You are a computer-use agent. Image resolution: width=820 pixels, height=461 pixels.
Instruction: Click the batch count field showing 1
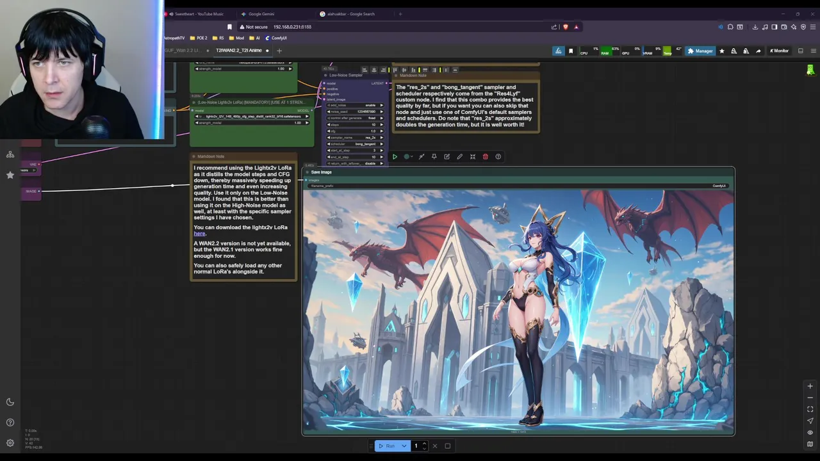tap(418, 446)
